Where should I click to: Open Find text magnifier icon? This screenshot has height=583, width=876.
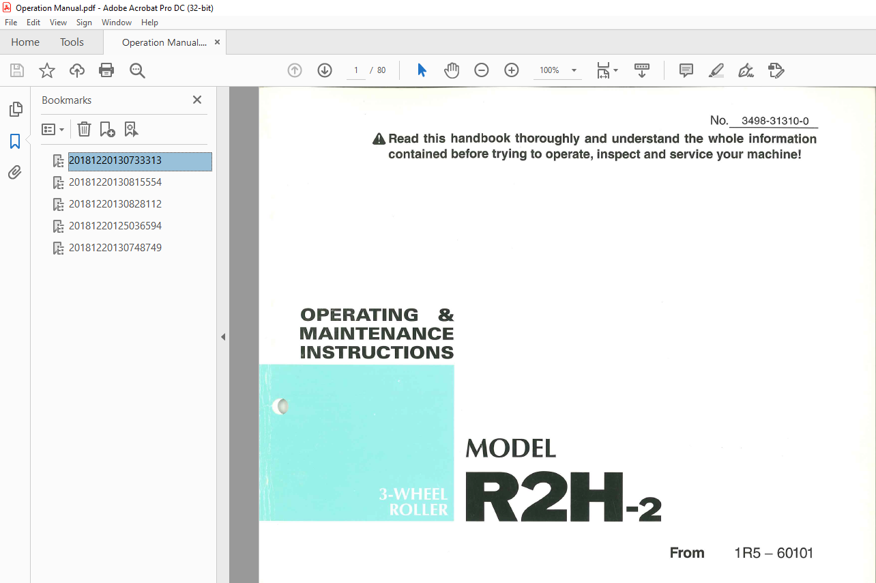(x=137, y=70)
